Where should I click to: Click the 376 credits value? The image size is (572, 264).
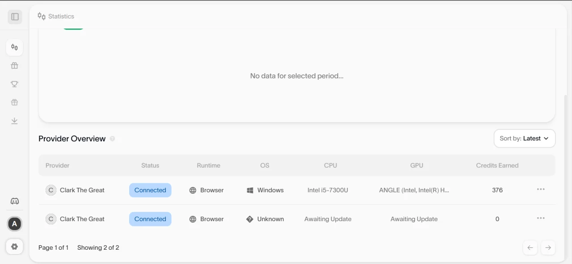click(497, 190)
